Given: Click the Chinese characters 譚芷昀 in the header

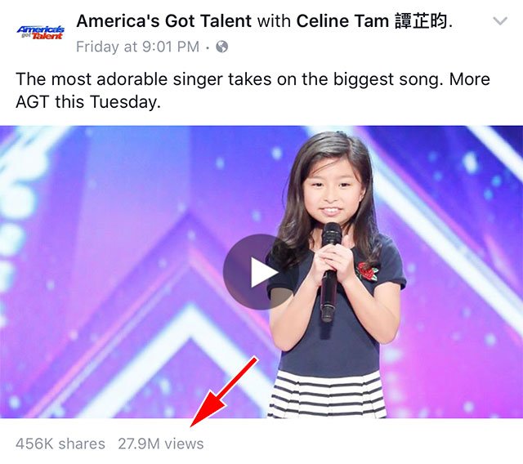Looking at the screenshot, I should 421,21.
